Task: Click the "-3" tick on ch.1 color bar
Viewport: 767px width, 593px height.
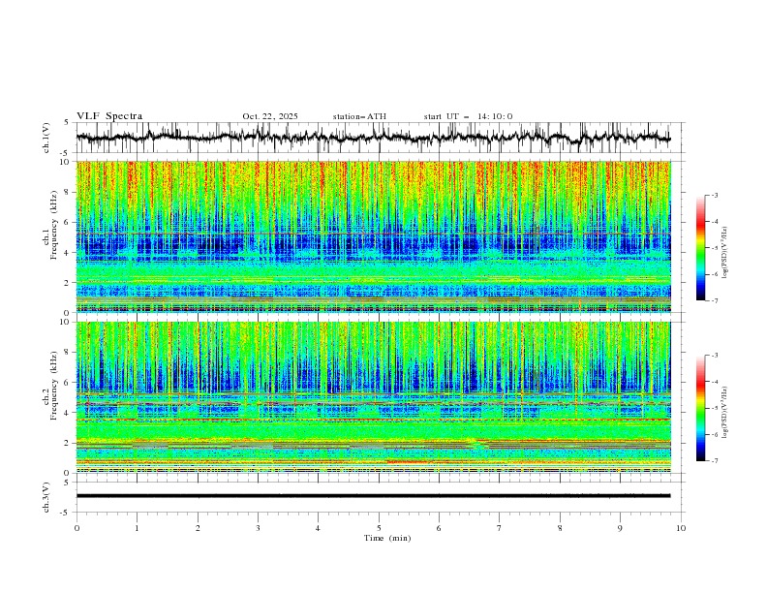Action: coord(715,195)
